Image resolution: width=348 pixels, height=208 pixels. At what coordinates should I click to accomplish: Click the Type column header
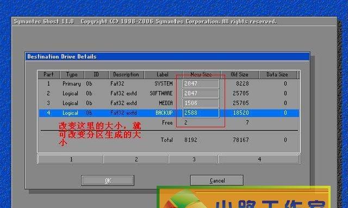tap(72, 75)
